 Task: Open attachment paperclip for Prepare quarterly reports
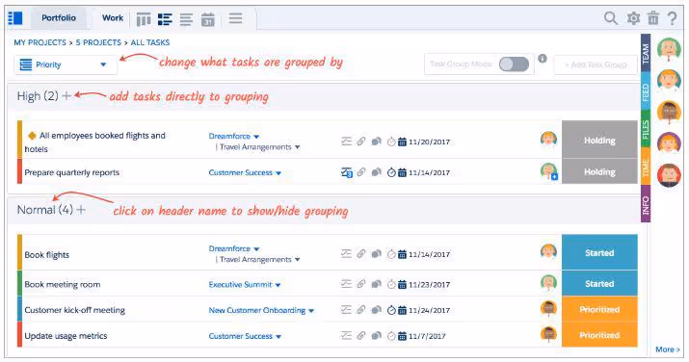click(x=361, y=172)
